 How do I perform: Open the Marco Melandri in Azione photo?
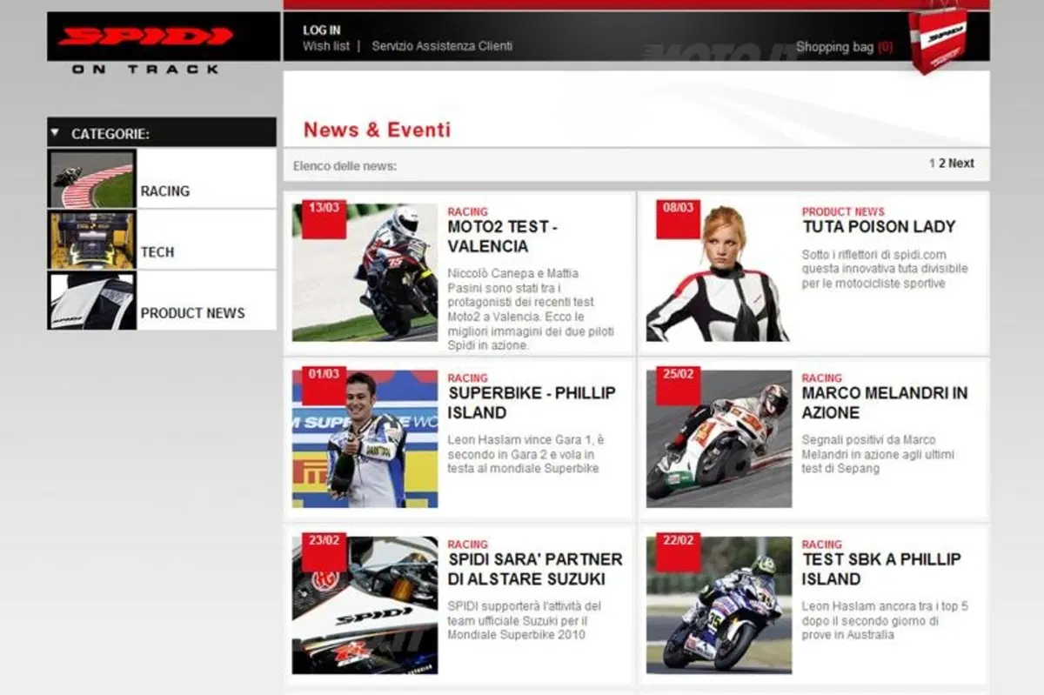tap(719, 438)
